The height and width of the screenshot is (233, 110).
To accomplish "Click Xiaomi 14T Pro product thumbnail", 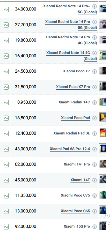I will 102,164.
